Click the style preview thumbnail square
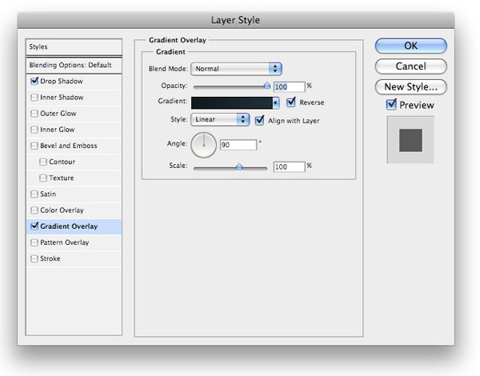The image size is (480, 376). (410, 140)
